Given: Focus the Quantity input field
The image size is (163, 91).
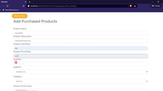Looking at the screenshot, I should pyautogui.click(x=81, y=64).
